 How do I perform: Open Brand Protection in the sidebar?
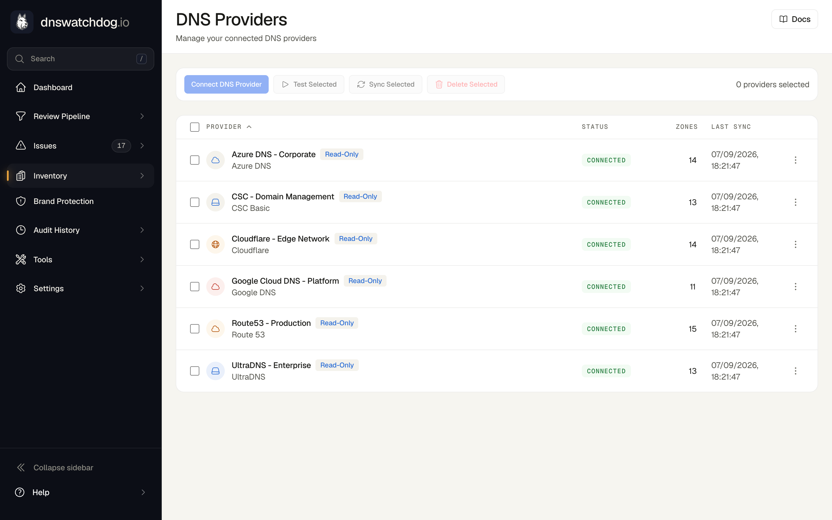[x=80, y=201]
